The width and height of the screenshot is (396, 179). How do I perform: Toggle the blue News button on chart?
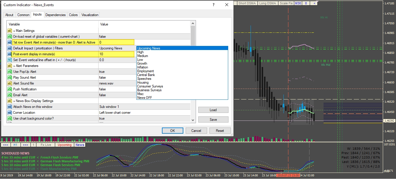click(80, 145)
